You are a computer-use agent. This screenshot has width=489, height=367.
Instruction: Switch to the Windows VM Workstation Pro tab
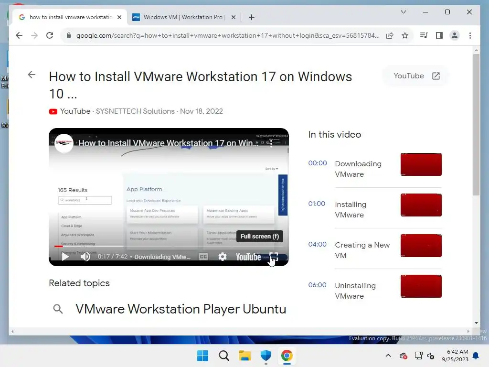pyautogui.click(x=183, y=17)
